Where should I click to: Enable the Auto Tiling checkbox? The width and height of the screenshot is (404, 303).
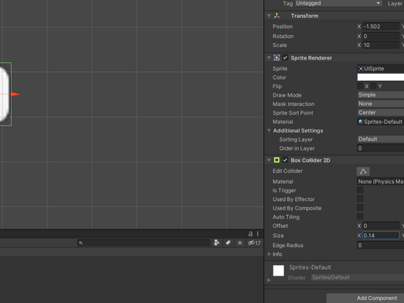(x=360, y=217)
